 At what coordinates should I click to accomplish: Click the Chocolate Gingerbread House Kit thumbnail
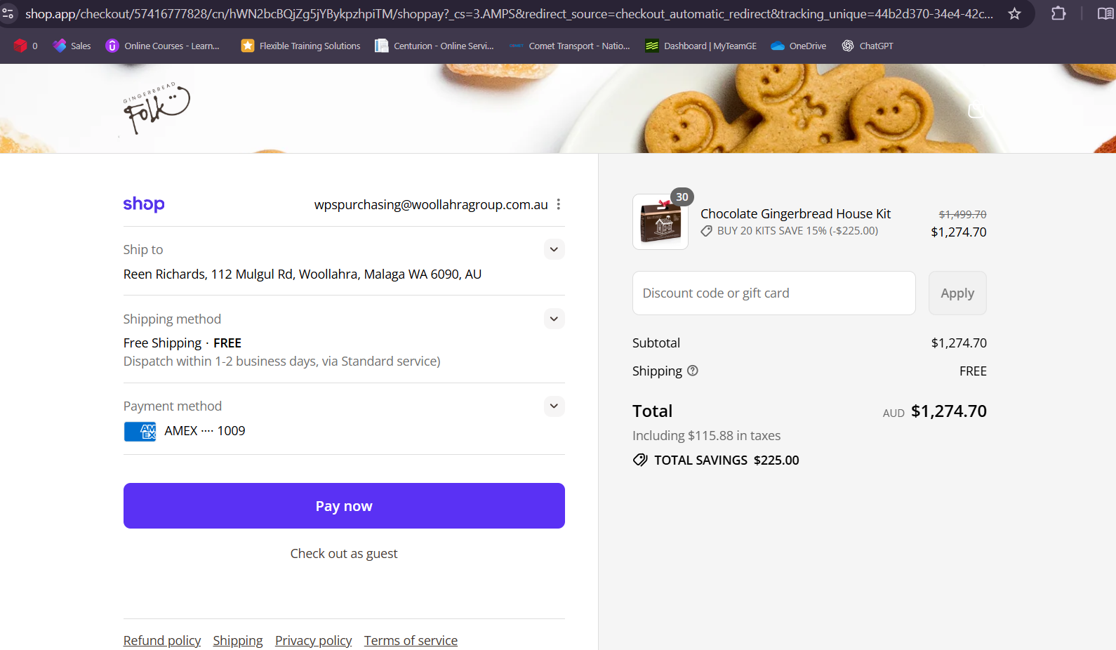pyautogui.click(x=660, y=222)
